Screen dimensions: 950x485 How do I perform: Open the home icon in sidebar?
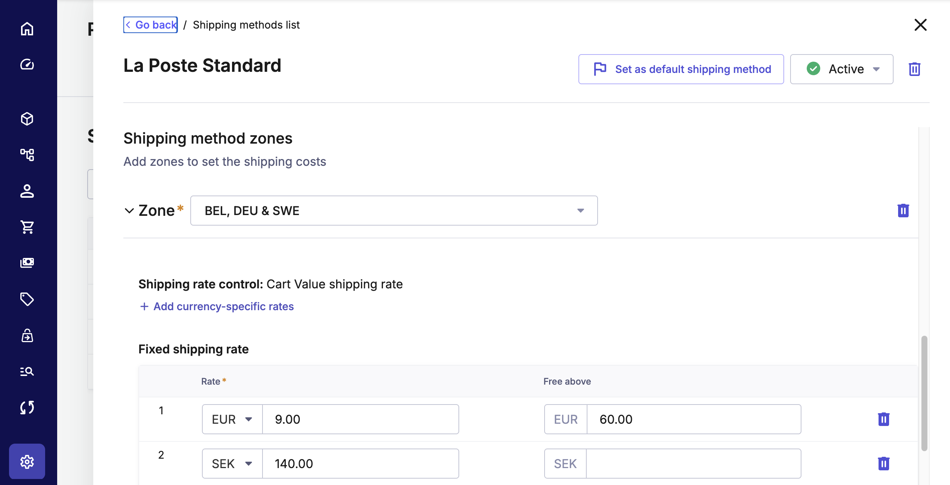tap(27, 29)
